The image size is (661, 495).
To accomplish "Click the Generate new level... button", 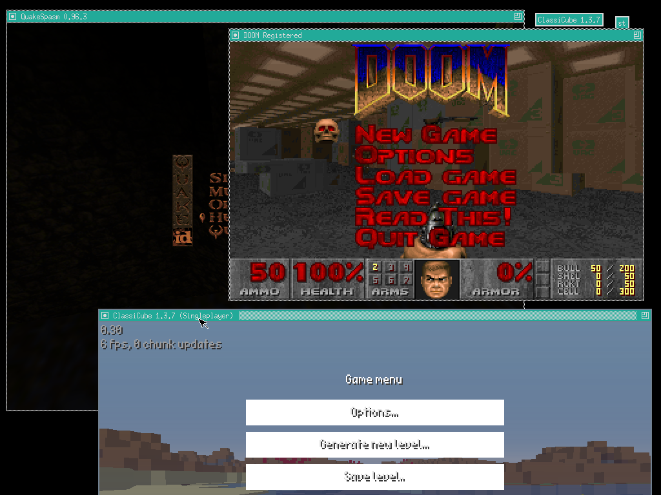I will point(374,445).
